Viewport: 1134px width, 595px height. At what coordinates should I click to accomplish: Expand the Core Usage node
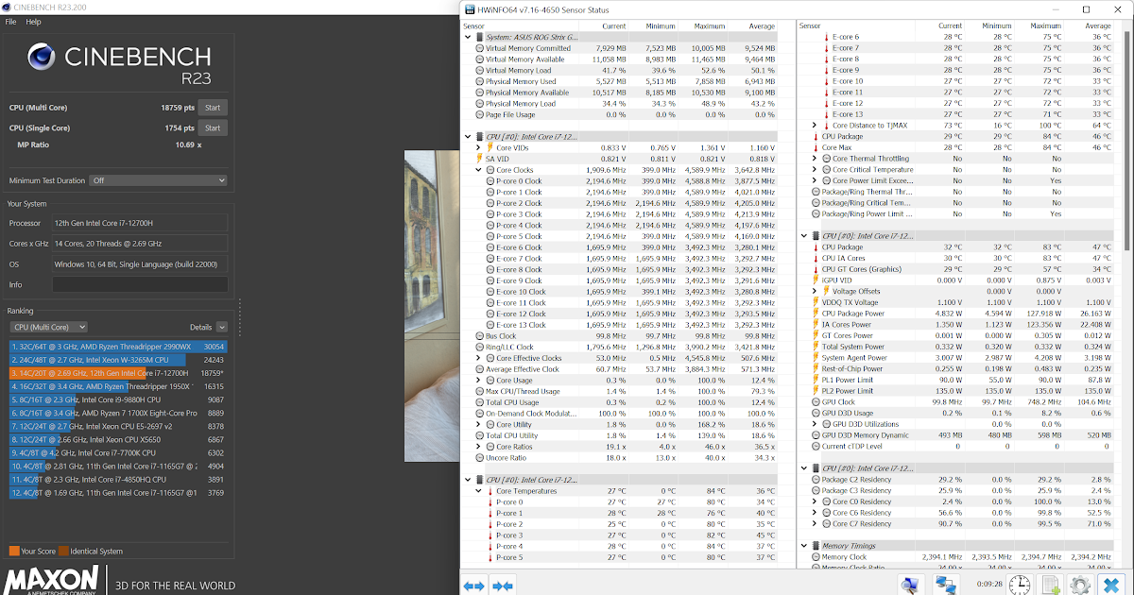pyautogui.click(x=479, y=380)
